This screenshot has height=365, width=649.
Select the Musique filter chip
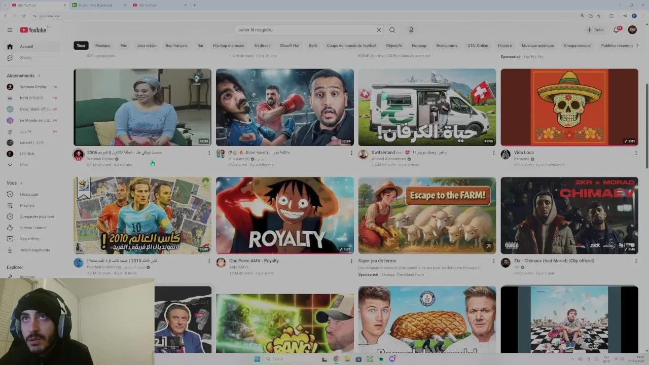tap(103, 46)
